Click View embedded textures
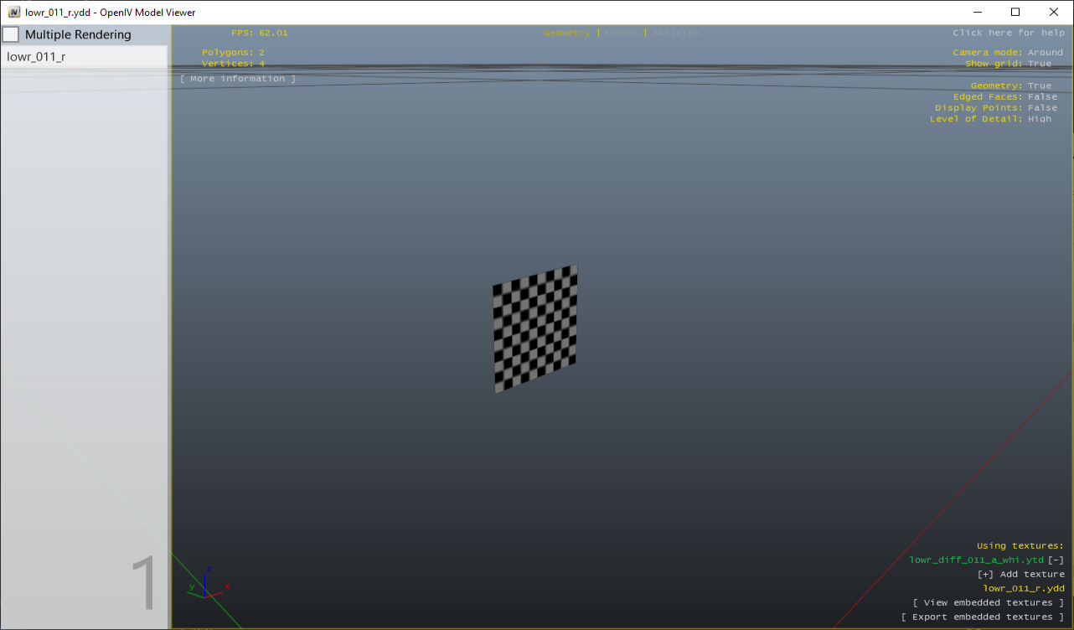 pos(988,602)
